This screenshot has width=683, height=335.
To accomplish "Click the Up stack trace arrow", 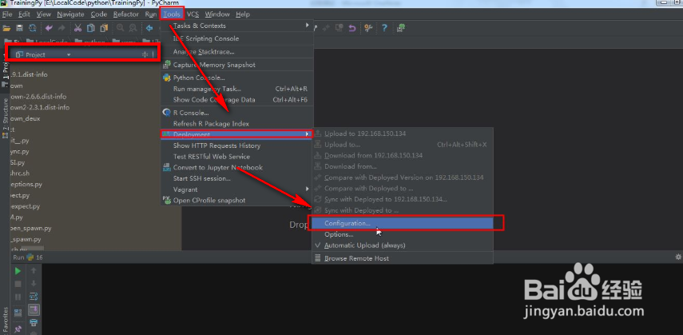I will (x=34, y=271).
